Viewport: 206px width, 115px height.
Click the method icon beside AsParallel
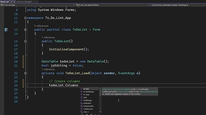81,103
